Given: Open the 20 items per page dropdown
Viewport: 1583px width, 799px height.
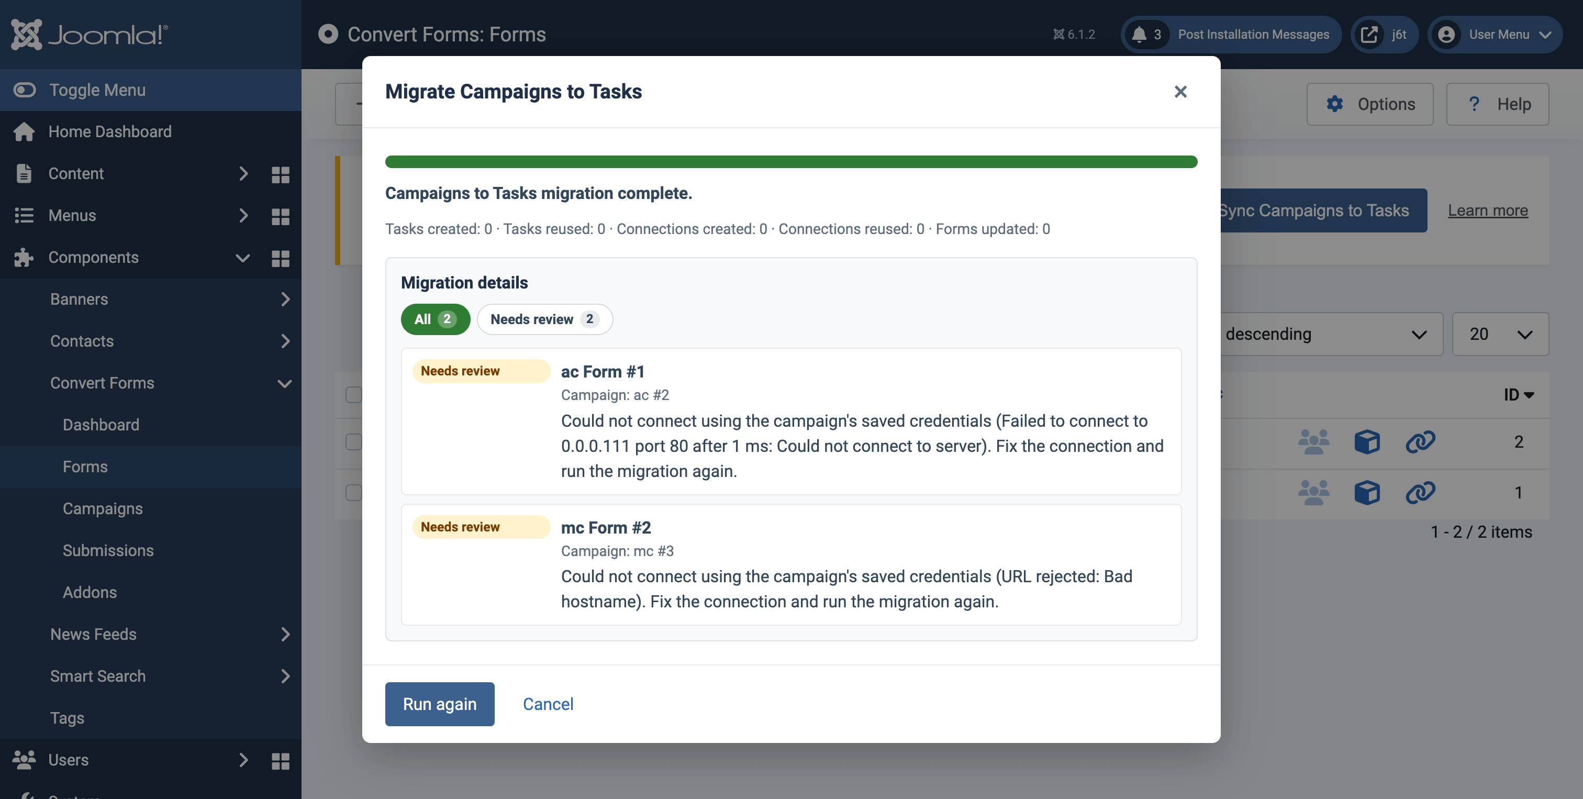Looking at the screenshot, I should tap(1500, 334).
